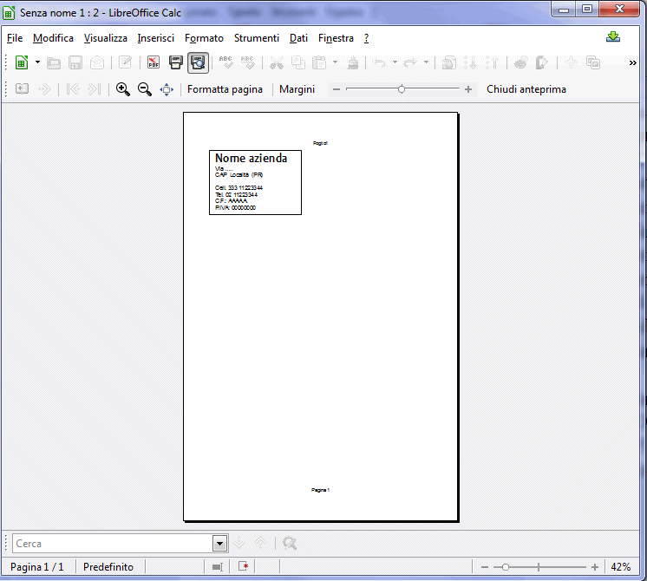Click the Save icon
Screen dimensions: 647x581
75,62
